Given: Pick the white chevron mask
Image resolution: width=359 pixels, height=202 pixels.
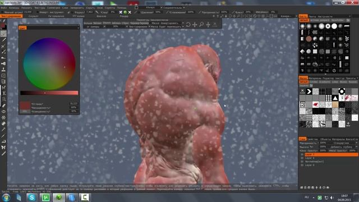Looking at the screenshot, I should click(x=309, y=91).
